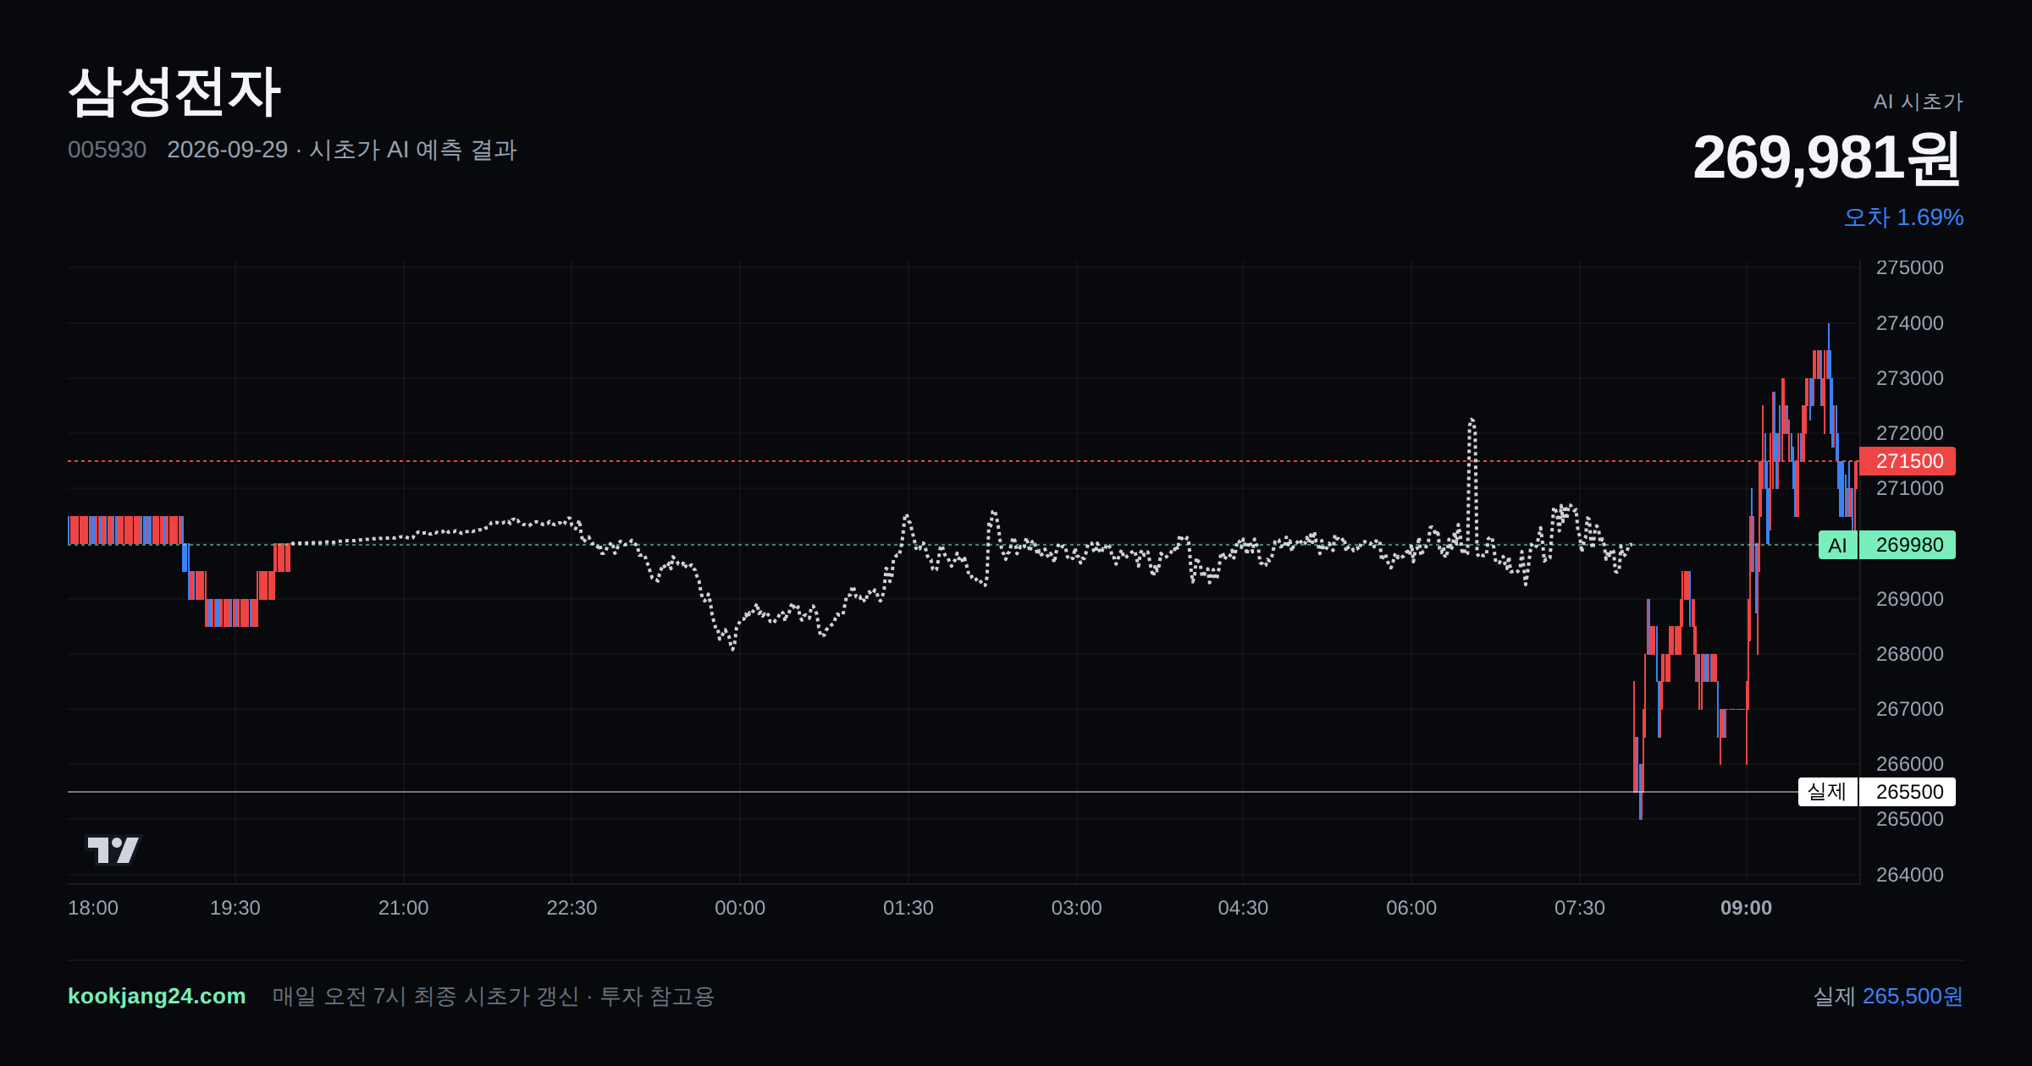Click the 01:30 time axis label
The height and width of the screenshot is (1066, 2032).
click(908, 908)
